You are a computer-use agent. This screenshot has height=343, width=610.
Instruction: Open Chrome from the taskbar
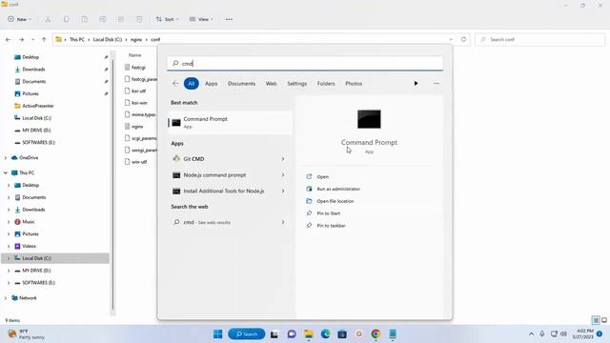point(376,334)
